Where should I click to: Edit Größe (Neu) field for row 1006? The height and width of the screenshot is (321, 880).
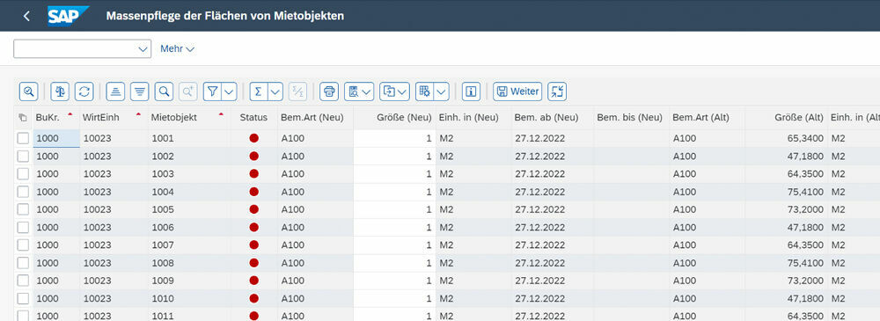(394, 227)
